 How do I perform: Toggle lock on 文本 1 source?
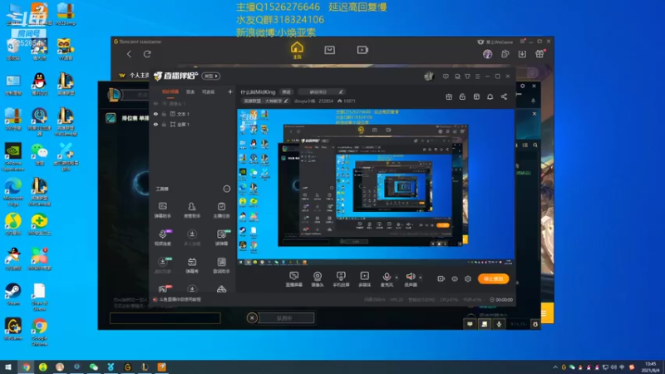point(164,114)
